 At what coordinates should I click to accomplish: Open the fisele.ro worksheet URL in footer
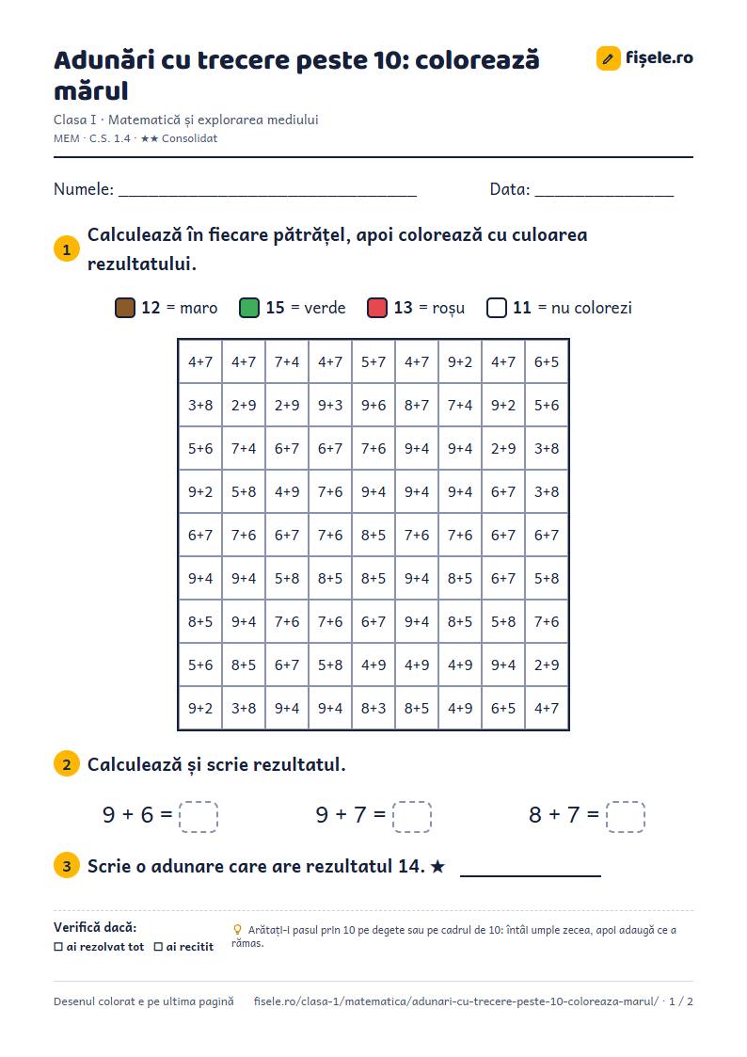456,1001
